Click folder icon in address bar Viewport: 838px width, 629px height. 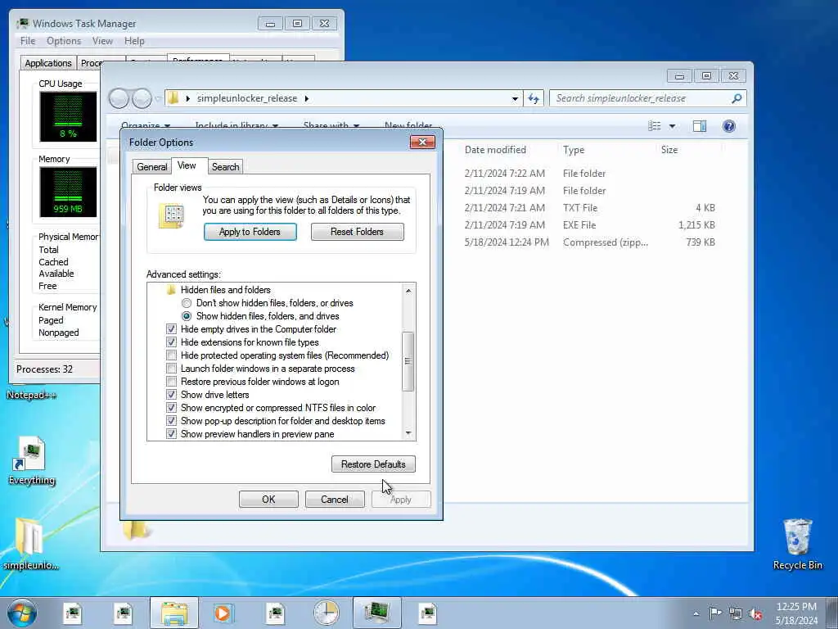pos(173,98)
